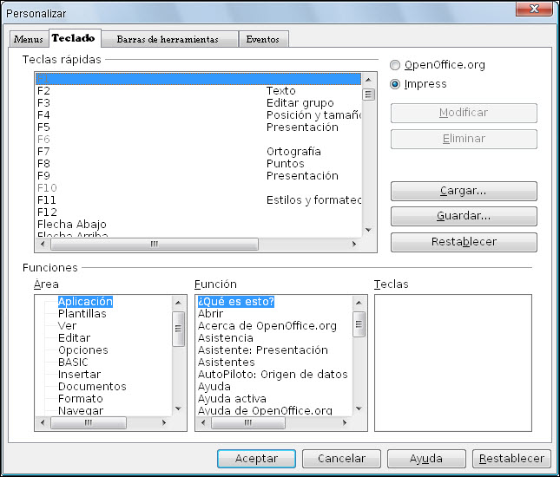Image resolution: width=560 pixels, height=477 pixels.
Task: Select the F7 Ortografía row
Action: pos(198,152)
